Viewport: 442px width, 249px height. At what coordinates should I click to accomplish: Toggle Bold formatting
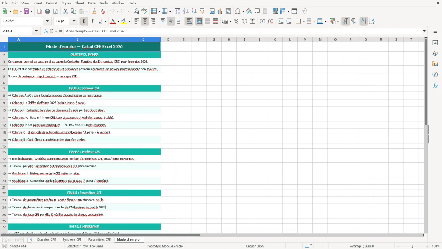84,21
